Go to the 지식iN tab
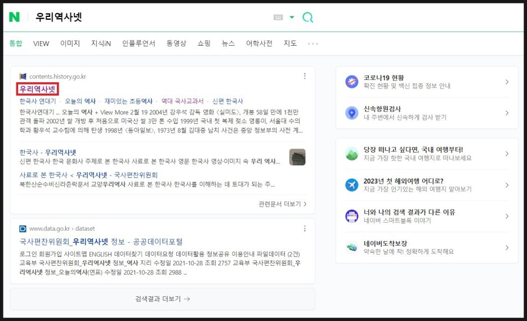 tap(101, 43)
